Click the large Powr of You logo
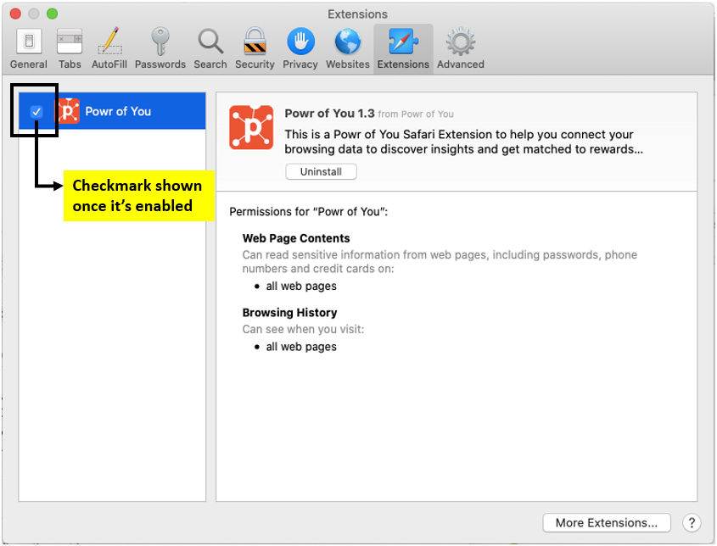This screenshot has height=546, width=717. pyautogui.click(x=251, y=127)
